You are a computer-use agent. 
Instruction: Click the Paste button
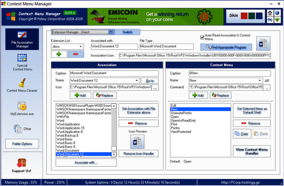(x=261, y=134)
